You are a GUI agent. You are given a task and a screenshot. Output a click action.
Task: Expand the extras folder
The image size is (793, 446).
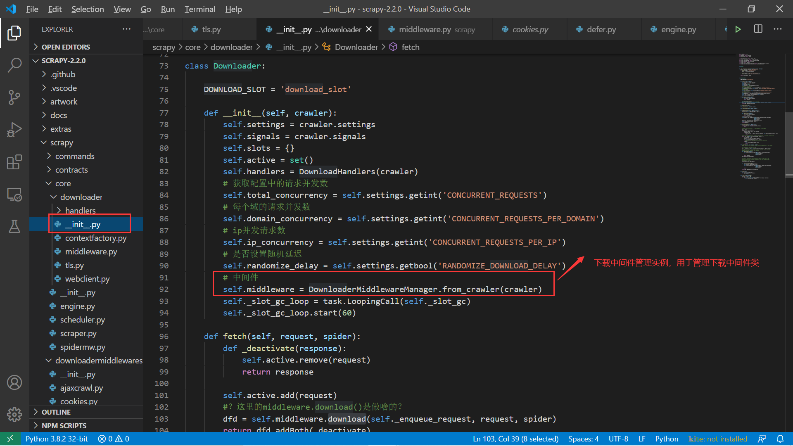click(86, 129)
